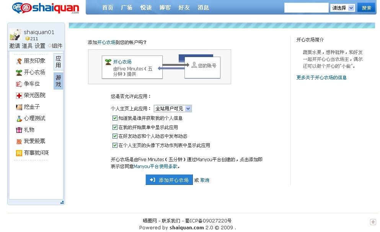380x232 pixels.
Task: Click the 争车位 parking icon
Action: pyautogui.click(x=19, y=84)
